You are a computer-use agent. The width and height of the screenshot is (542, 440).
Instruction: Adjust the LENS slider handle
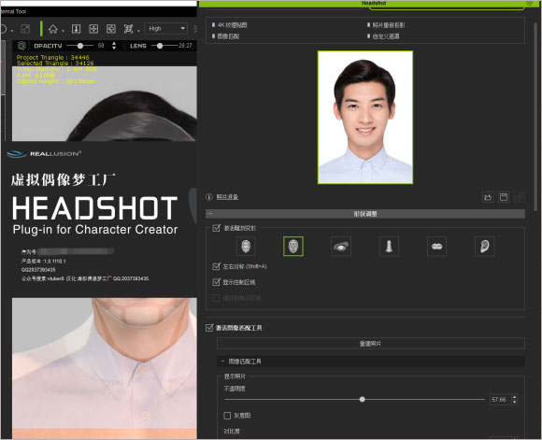click(x=160, y=46)
